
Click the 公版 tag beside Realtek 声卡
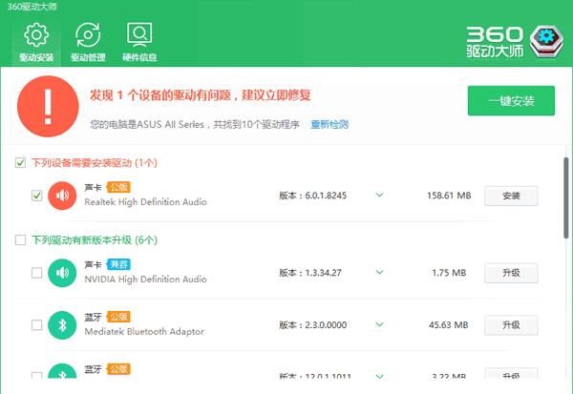(x=118, y=187)
